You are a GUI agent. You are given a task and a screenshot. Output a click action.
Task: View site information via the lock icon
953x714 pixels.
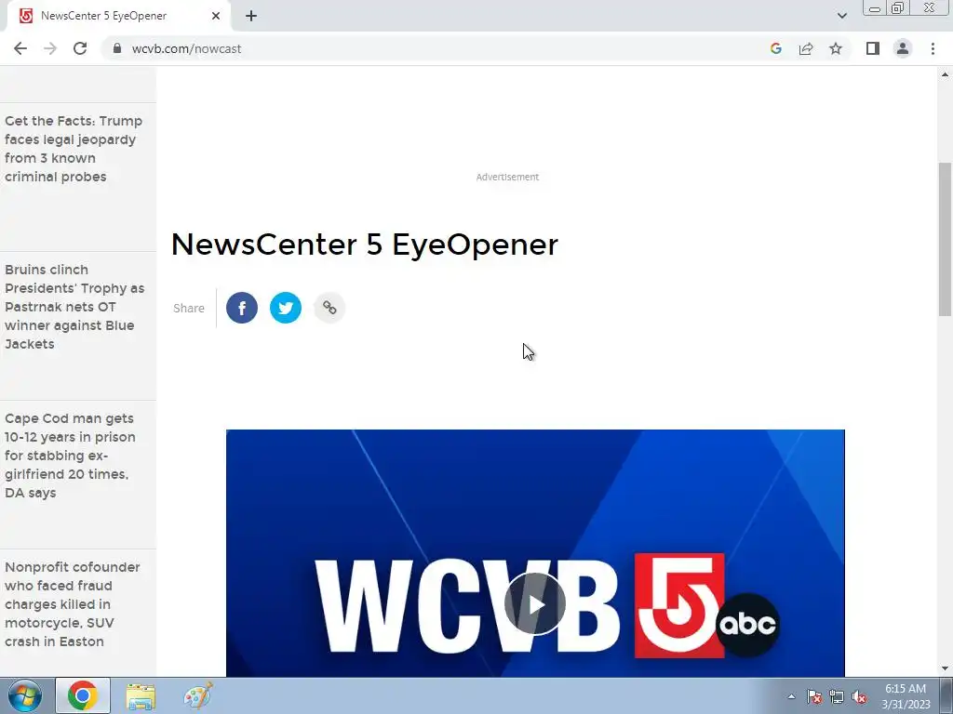(117, 48)
